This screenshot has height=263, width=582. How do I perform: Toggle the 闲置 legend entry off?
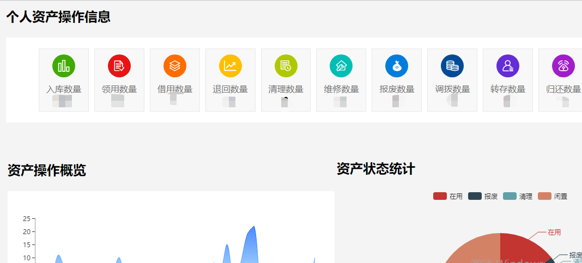(544, 196)
